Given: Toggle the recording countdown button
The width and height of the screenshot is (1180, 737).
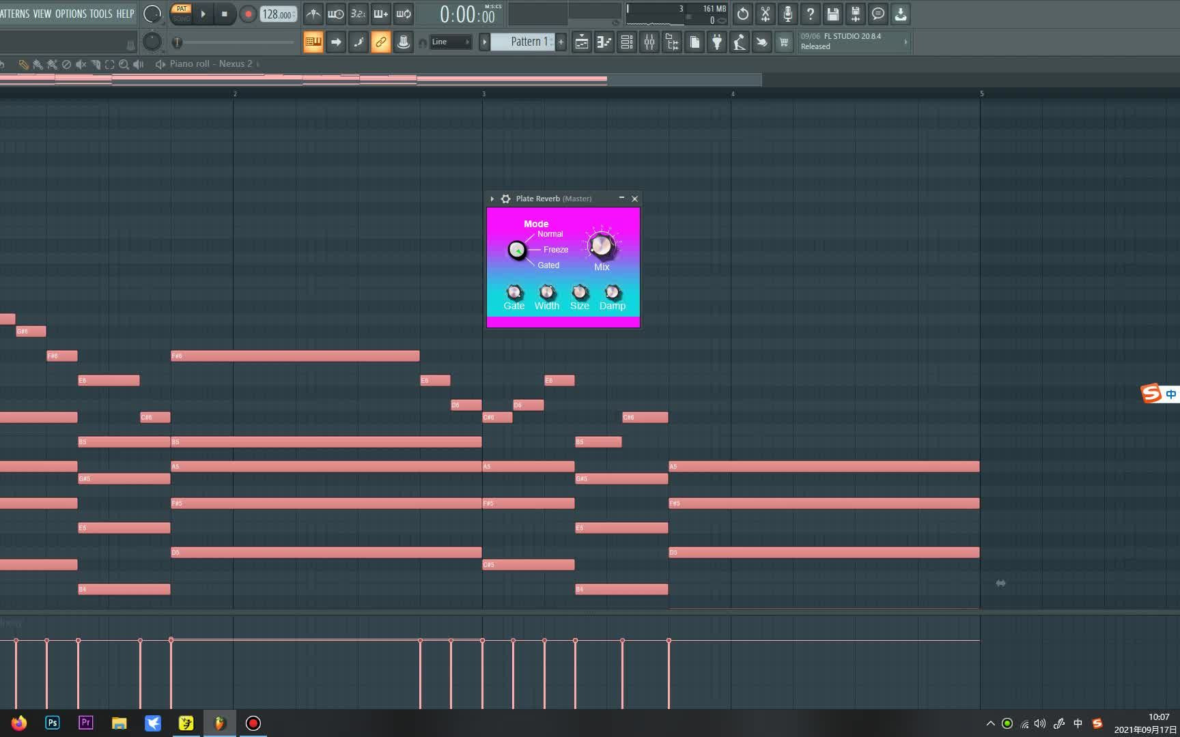Looking at the screenshot, I should pyautogui.click(x=359, y=14).
